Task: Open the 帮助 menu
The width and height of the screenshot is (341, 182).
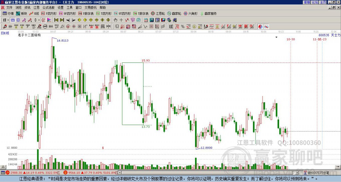Action: coord(103,8)
